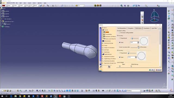Viewport: 174px width, 98px height.
Task: Switch to Navigation tab
Action: tap(131, 28)
